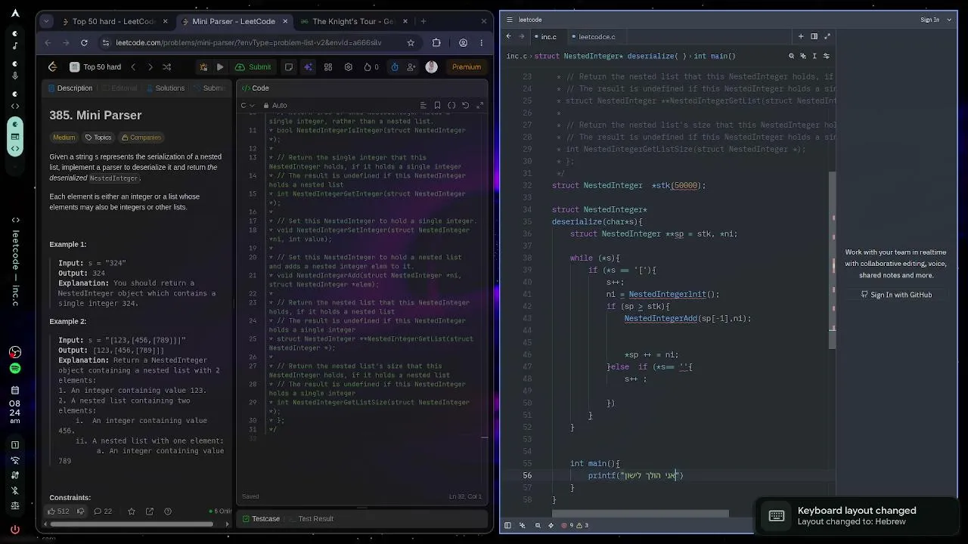Run the code with the play button

click(220, 66)
